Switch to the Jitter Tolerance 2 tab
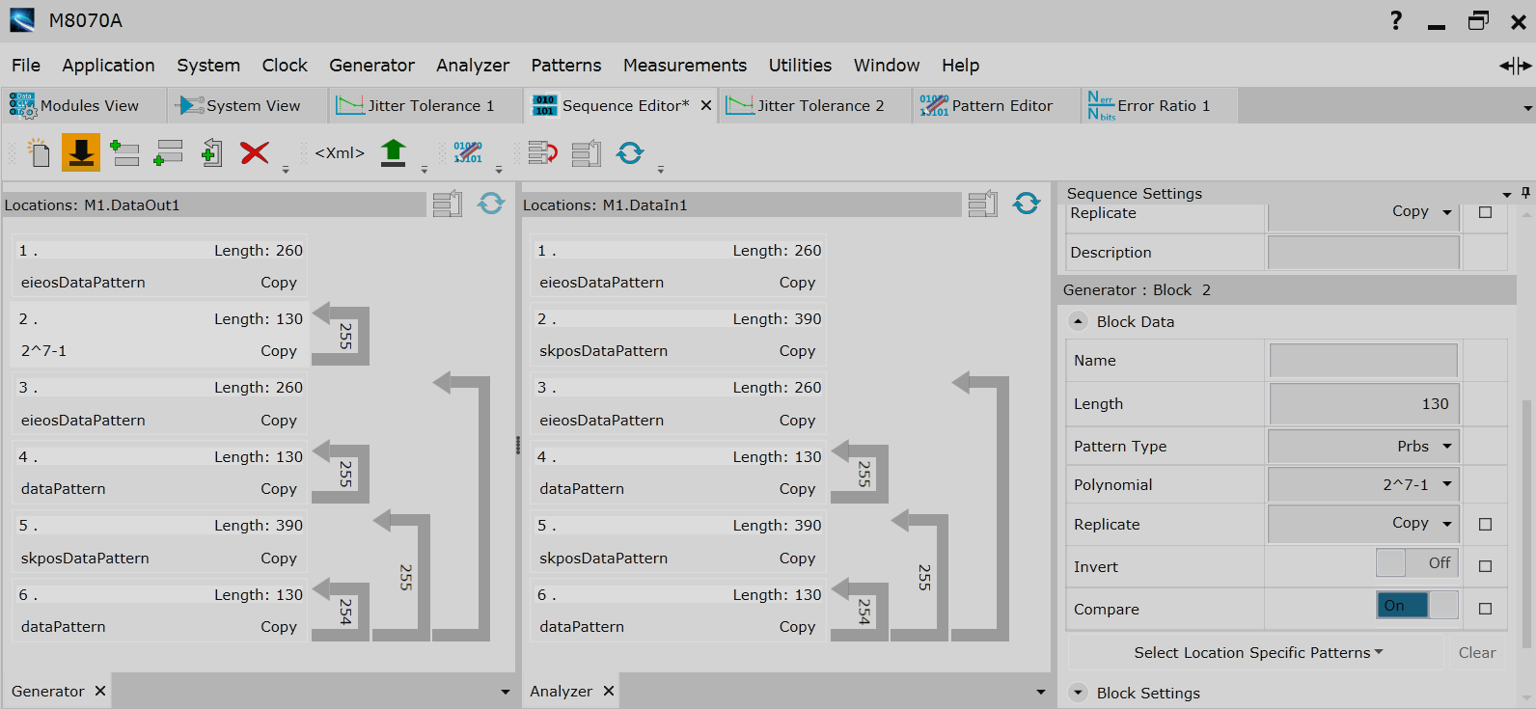1536x709 pixels. [x=812, y=106]
